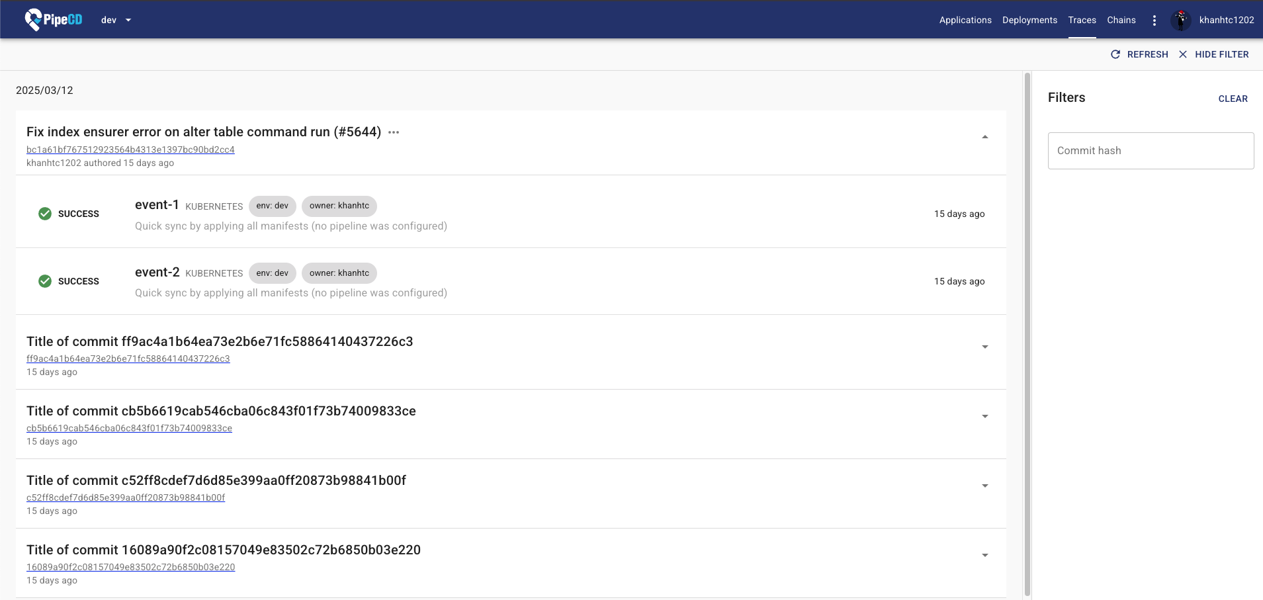Expand the commit ff9ac4a1b64ea73e entry
1263x600 pixels.
click(x=984, y=346)
